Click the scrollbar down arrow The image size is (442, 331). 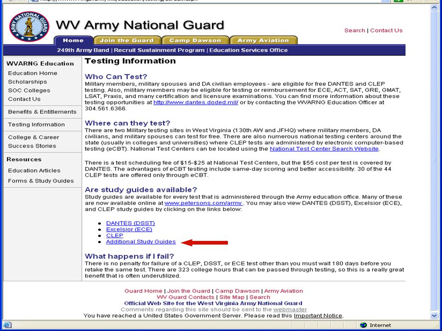click(x=434, y=316)
